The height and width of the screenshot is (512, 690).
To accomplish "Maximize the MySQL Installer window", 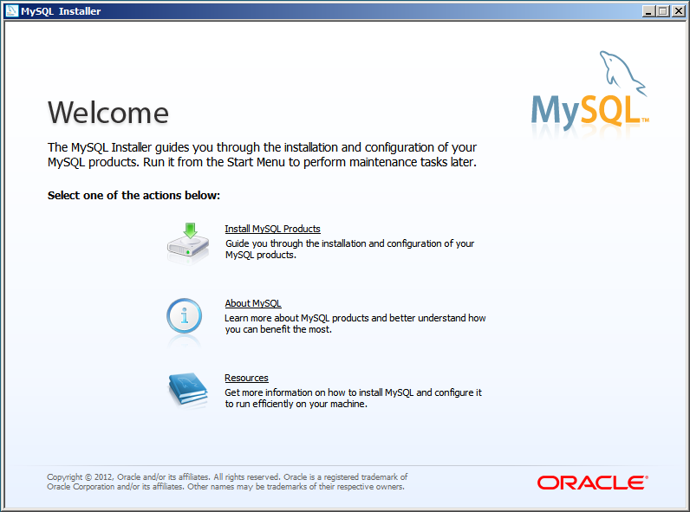I will click(663, 11).
